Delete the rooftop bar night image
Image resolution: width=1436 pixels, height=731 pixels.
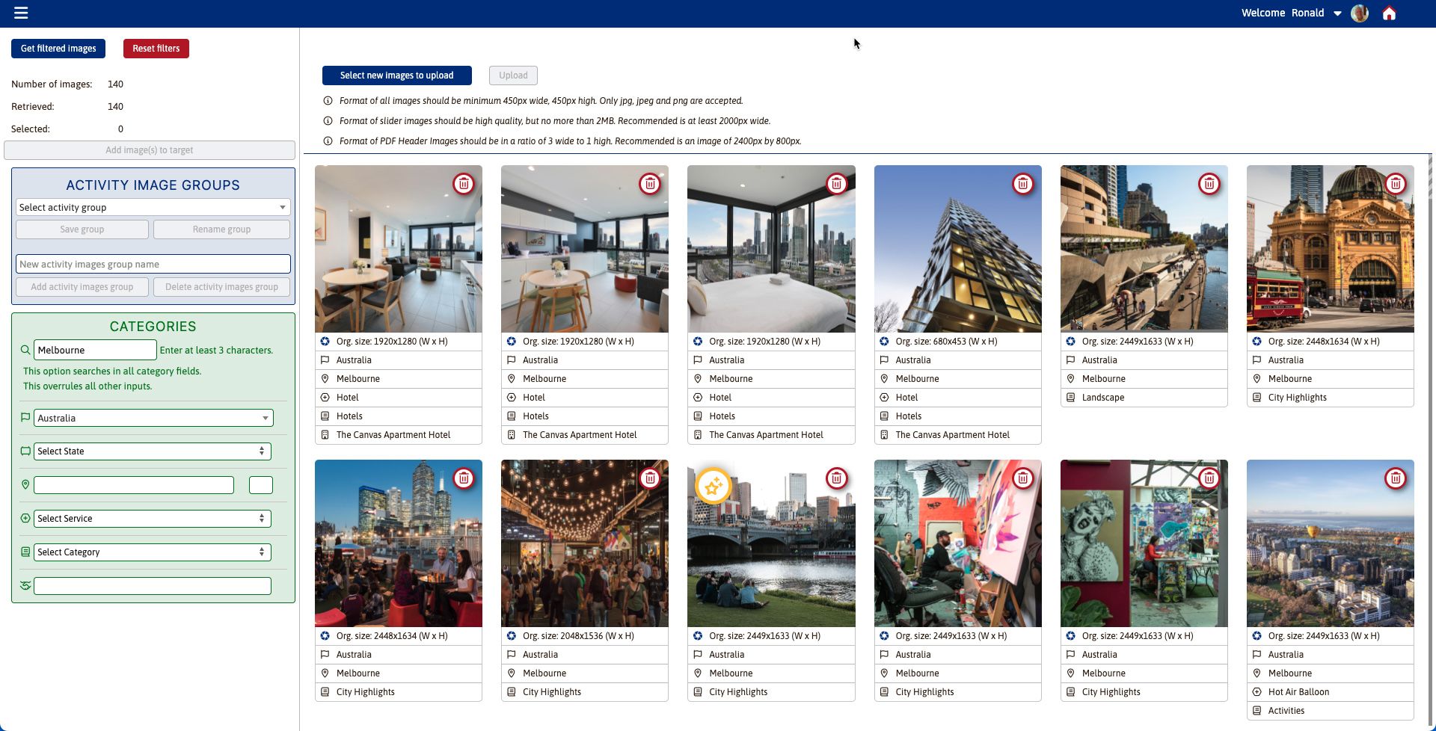(464, 478)
